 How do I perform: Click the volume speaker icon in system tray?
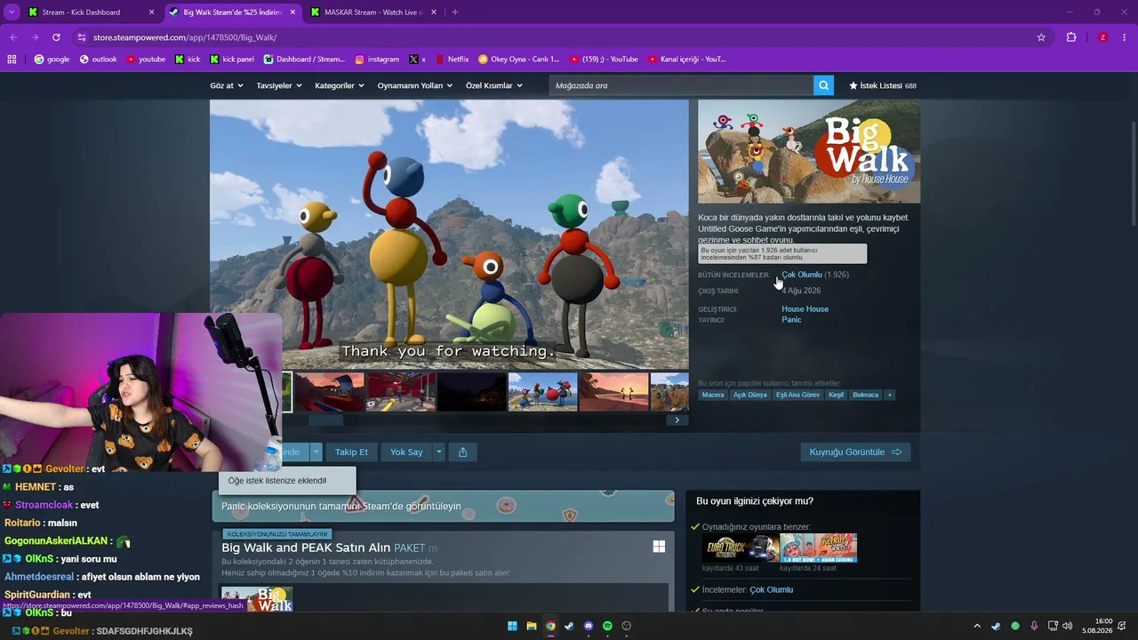(x=1068, y=626)
